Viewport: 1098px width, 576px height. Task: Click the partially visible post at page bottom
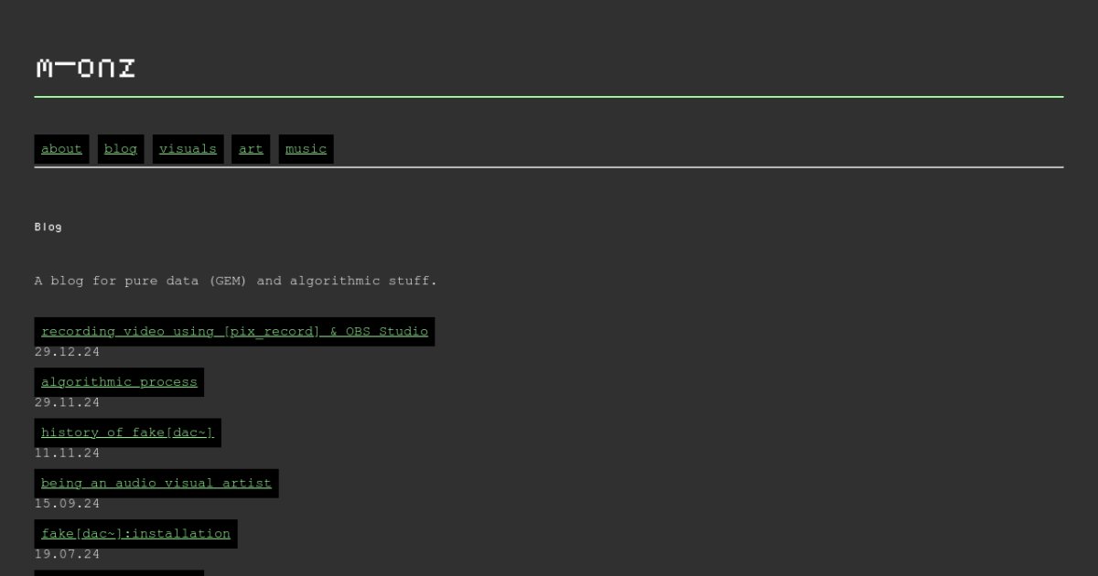pos(119,572)
